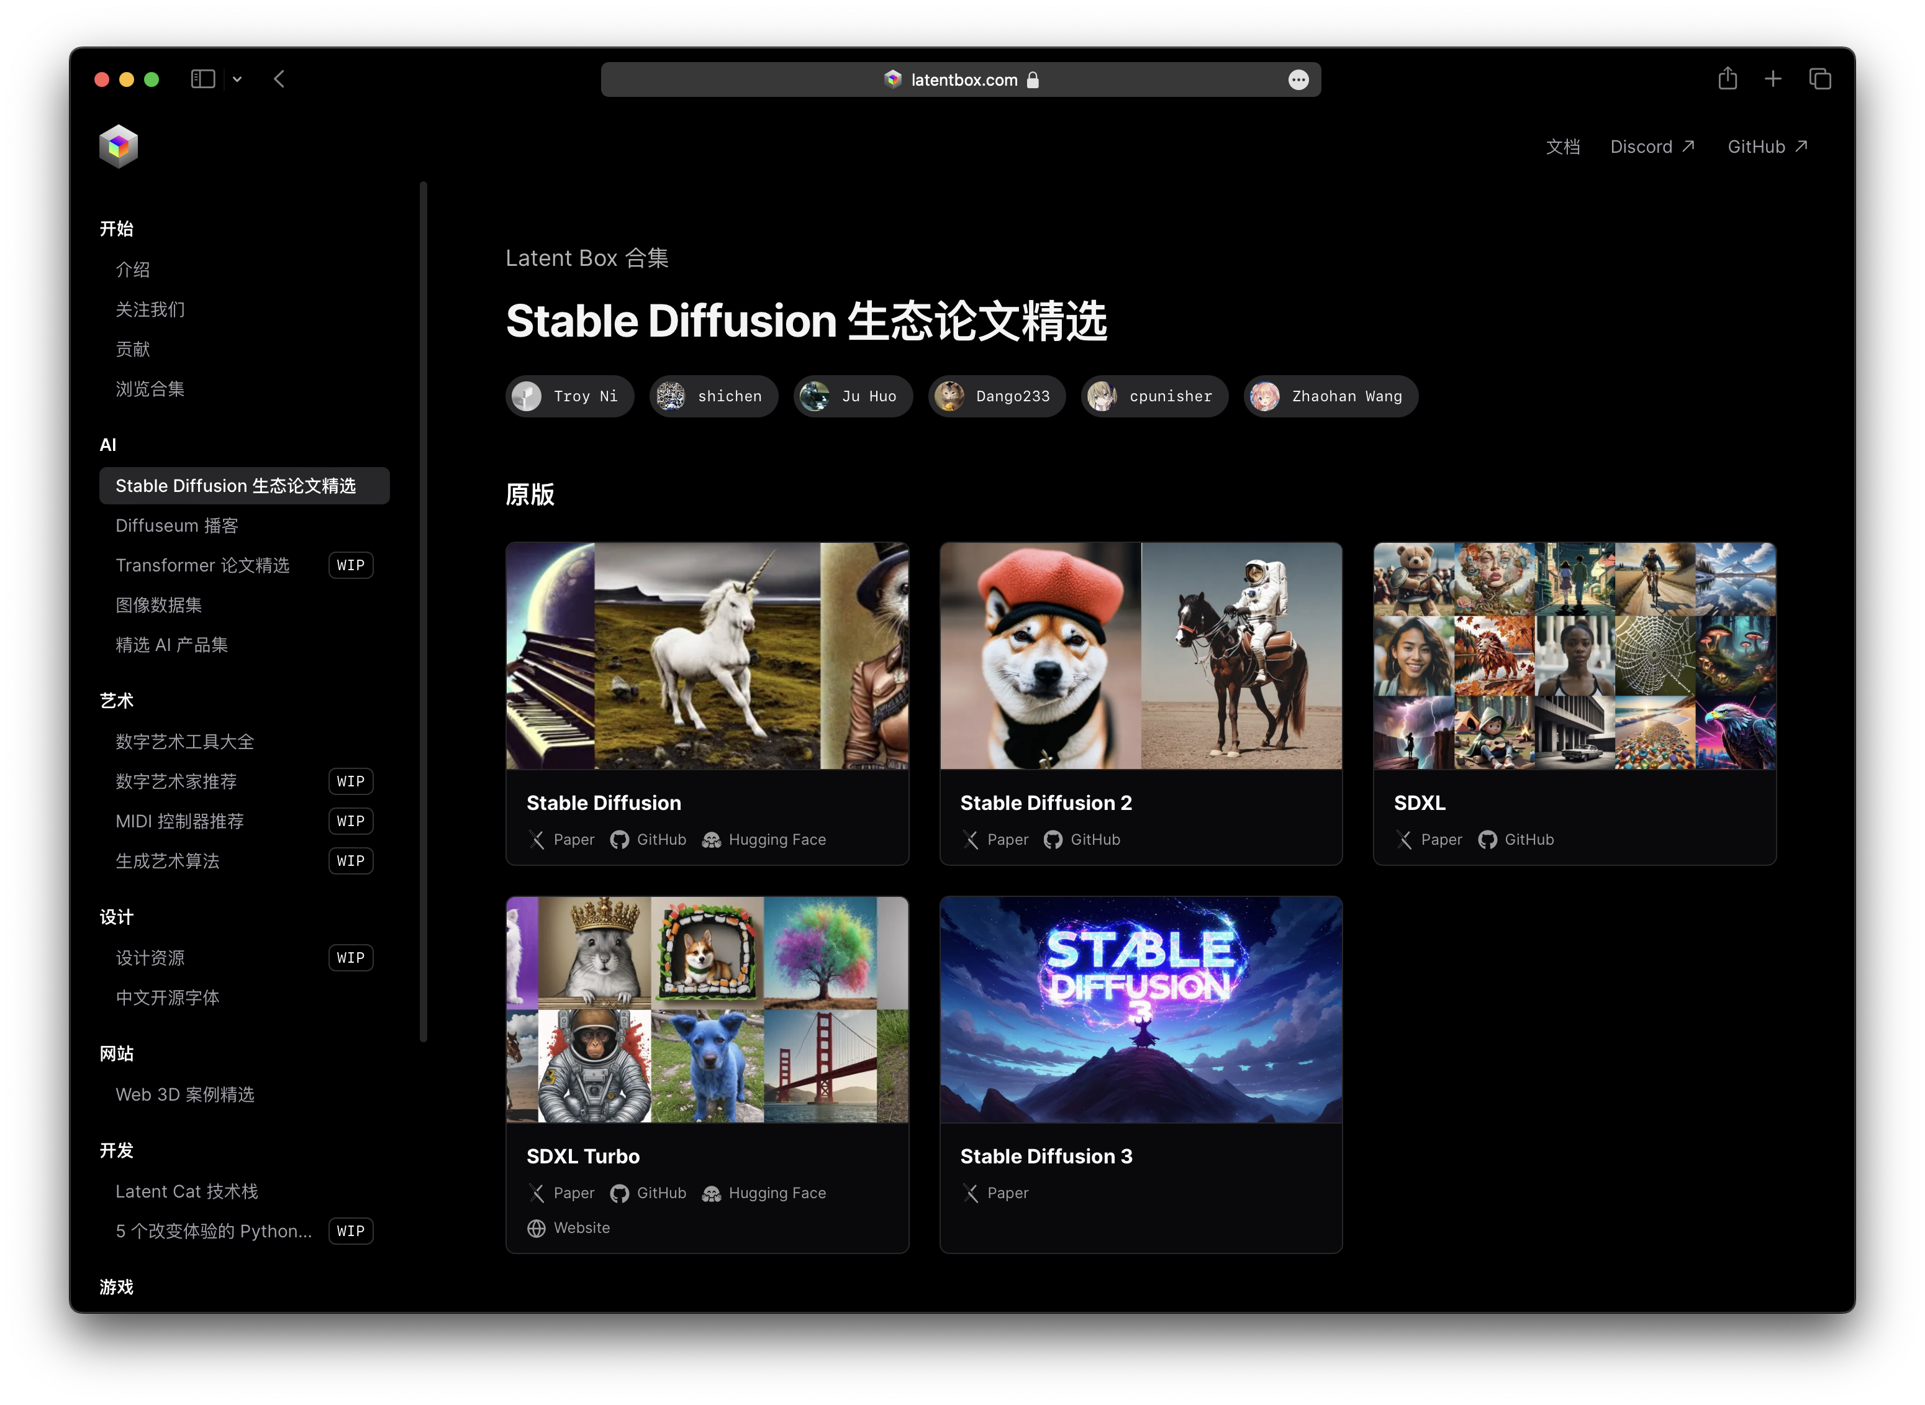Click contributor chip cpunisher
1925x1405 pixels.
click(1154, 396)
